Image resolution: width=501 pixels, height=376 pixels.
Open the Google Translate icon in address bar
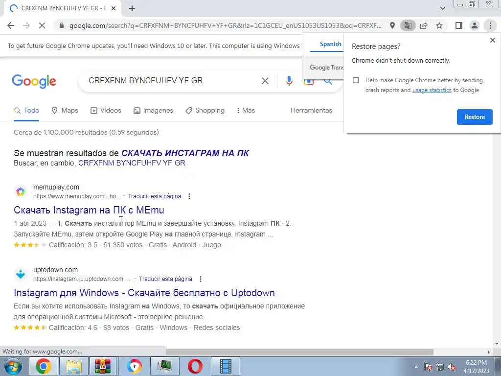408,25
